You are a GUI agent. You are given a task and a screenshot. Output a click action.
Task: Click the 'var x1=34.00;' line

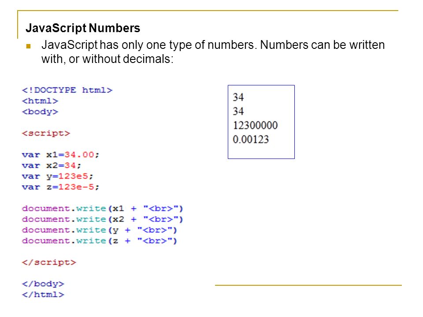61,155
